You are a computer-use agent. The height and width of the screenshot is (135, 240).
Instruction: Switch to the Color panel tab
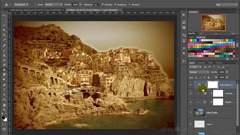pyautogui.click(x=191, y=37)
